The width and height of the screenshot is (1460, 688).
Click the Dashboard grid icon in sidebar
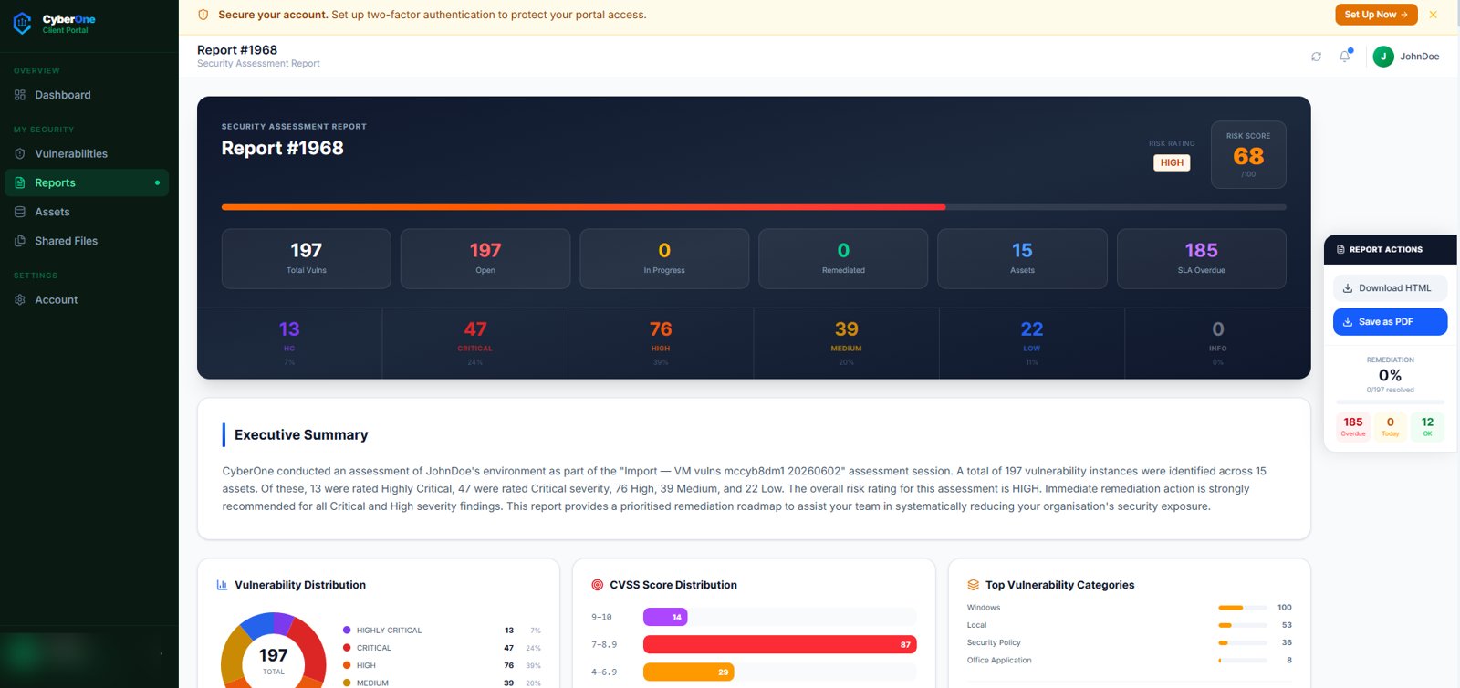20,95
